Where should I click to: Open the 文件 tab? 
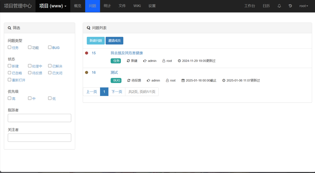tap(122, 6)
